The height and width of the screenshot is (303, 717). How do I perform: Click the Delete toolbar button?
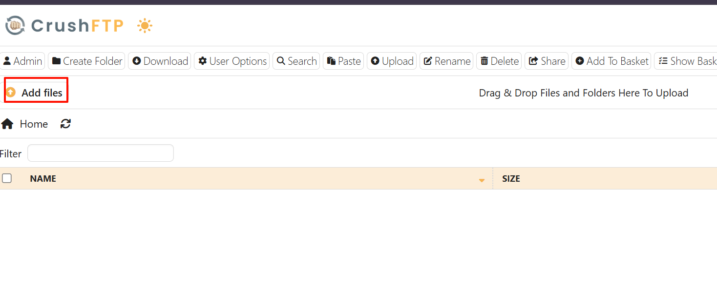point(499,61)
